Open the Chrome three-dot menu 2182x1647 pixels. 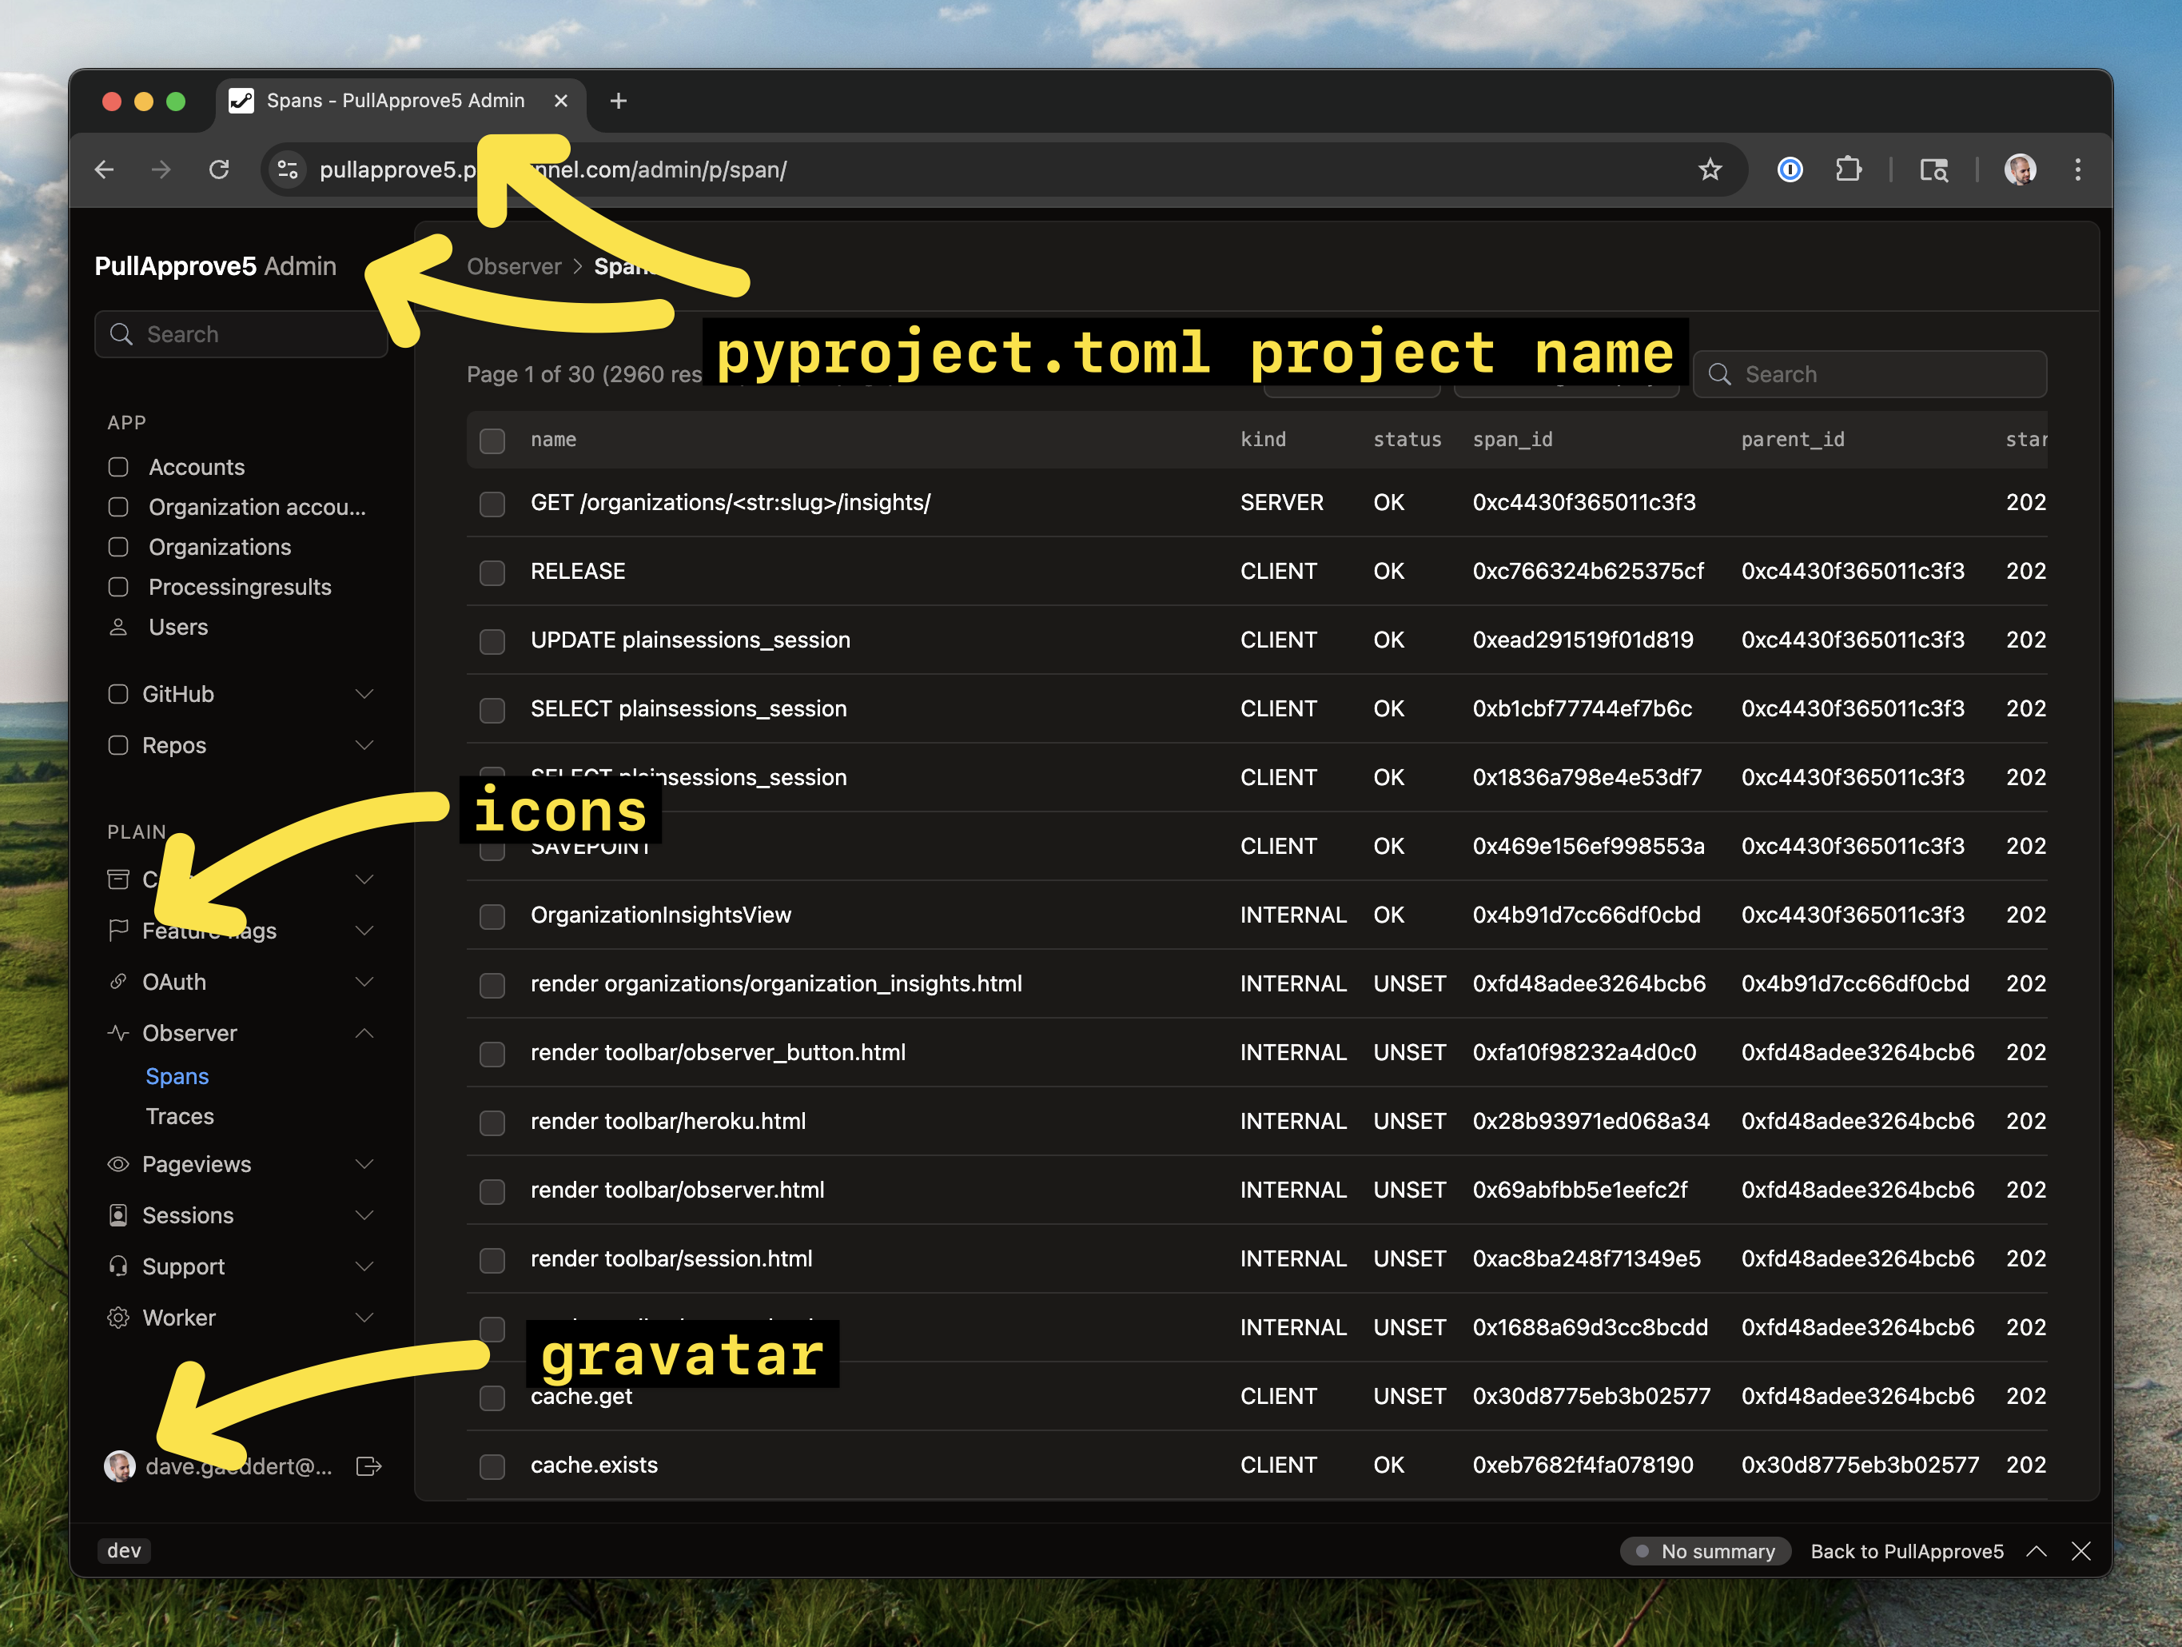tap(2077, 169)
